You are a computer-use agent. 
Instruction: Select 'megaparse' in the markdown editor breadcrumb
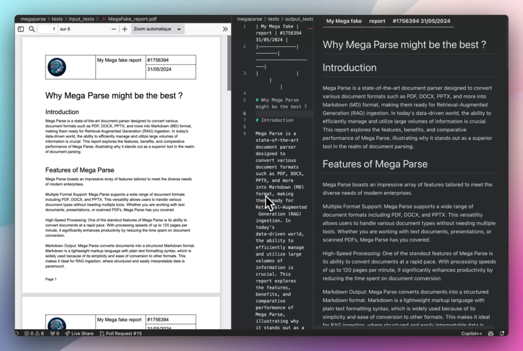point(249,19)
